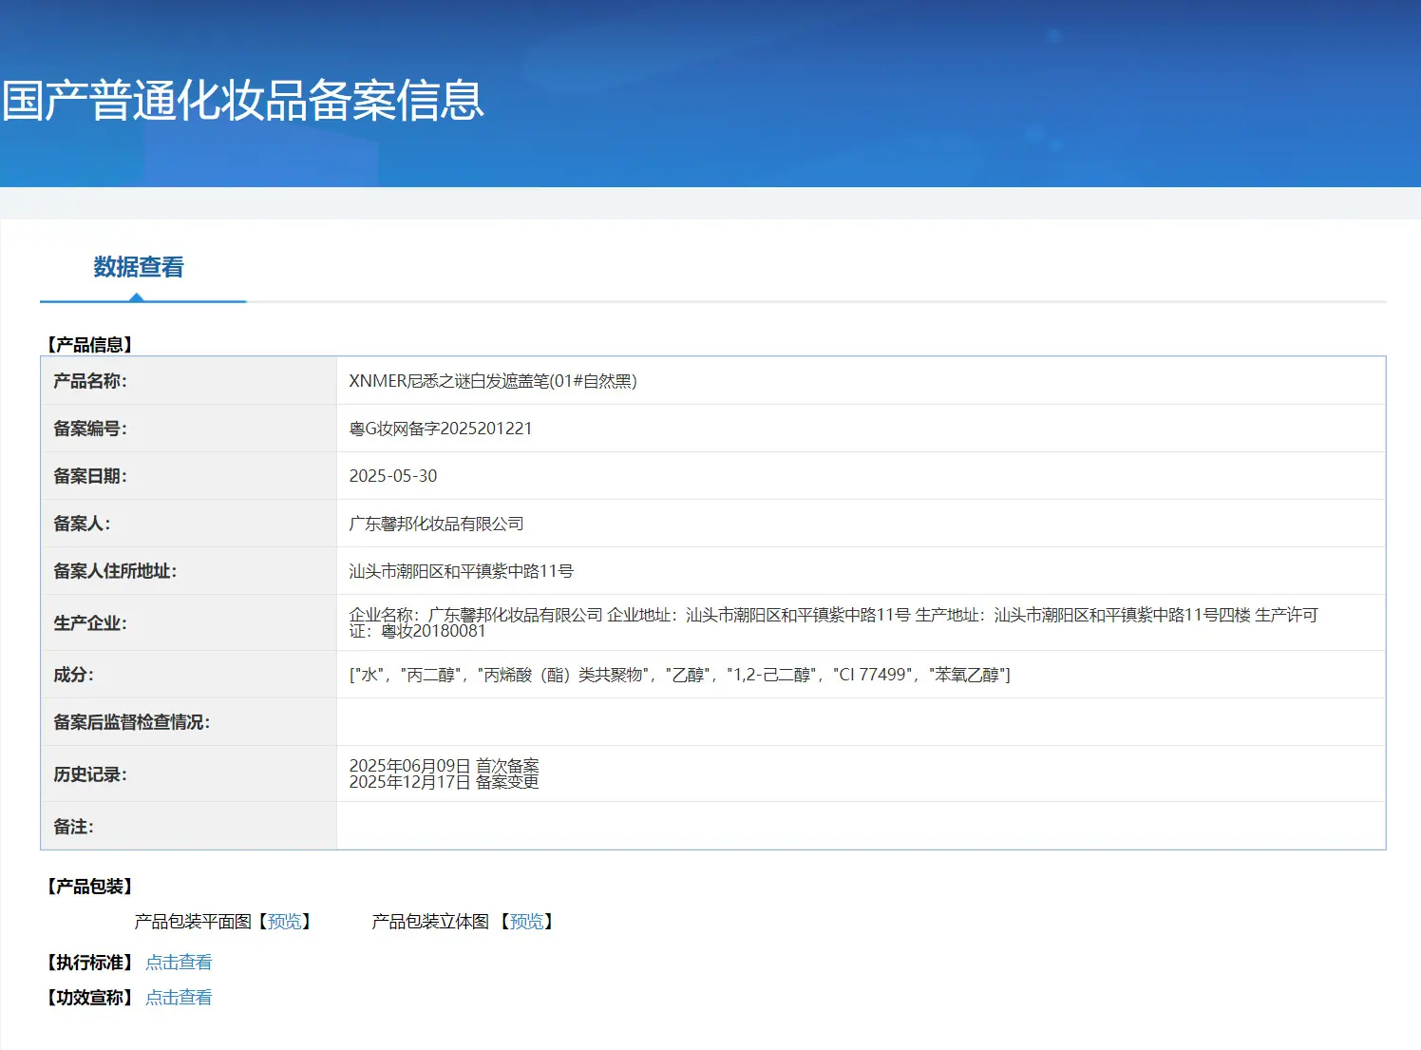This screenshot has height=1050, width=1421.
Task: Click the 【产品信息】 section heading
Action: tap(89, 345)
